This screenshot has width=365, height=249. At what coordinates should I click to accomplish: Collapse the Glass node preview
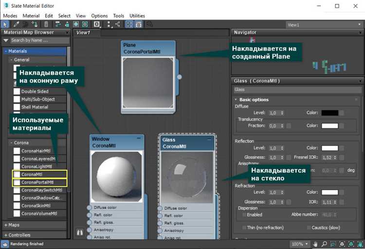(209, 140)
